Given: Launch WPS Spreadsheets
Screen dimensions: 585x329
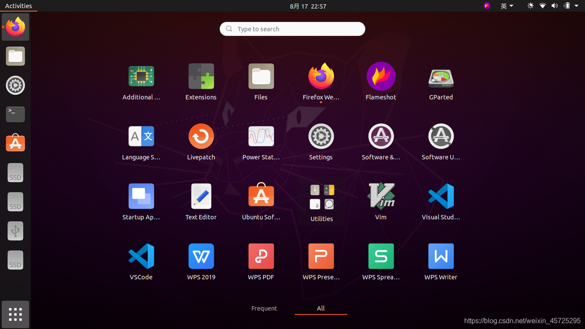Looking at the screenshot, I should (381, 261).
